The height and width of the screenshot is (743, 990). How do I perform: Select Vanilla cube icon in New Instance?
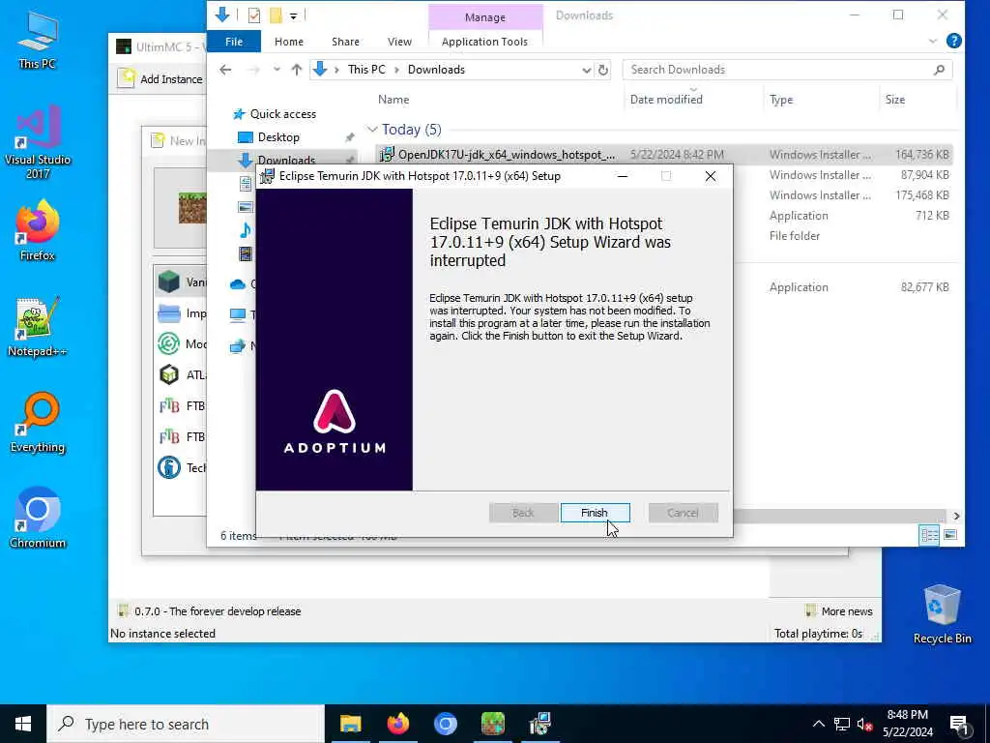coord(168,282)
